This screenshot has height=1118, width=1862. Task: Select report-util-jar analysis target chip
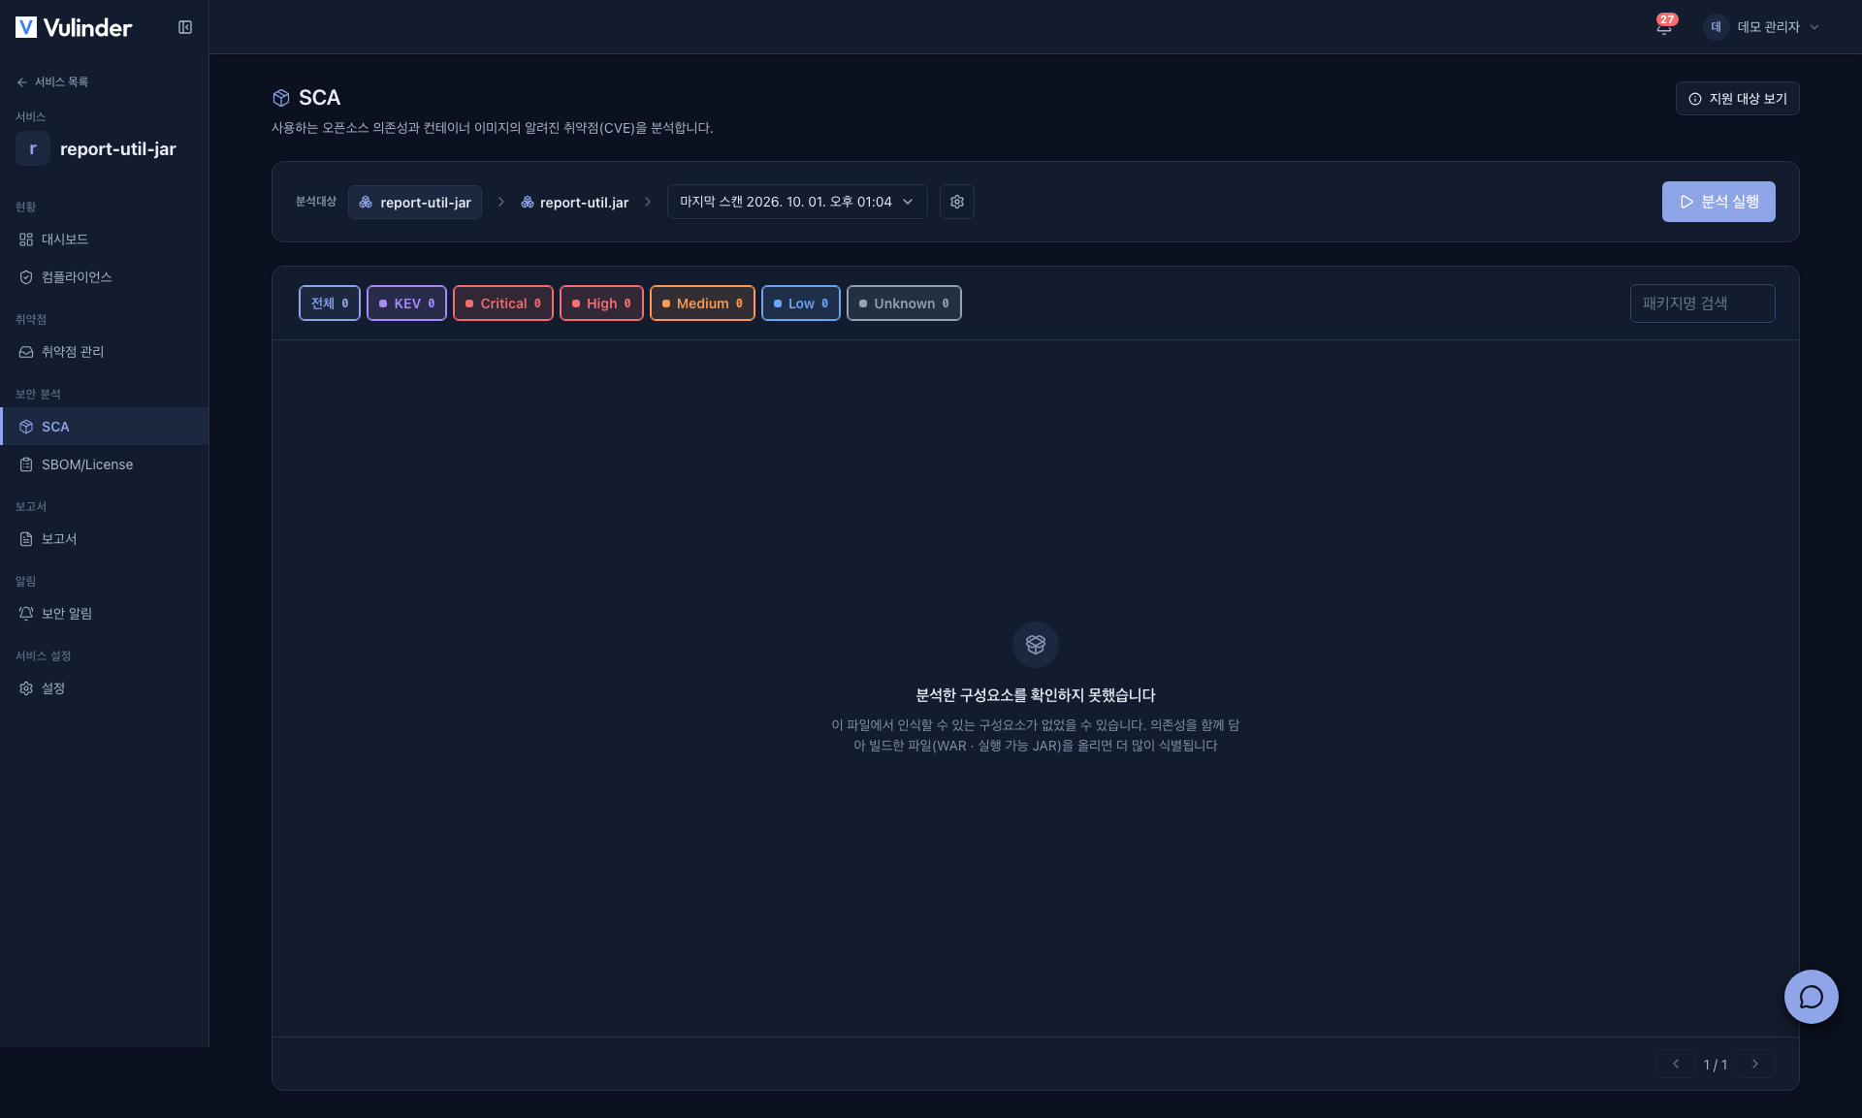click(415, 202)
